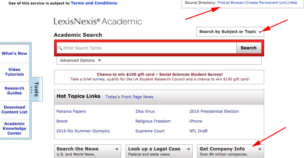Open the Search by Subject or Topic dropdown
The height and width of the screenshot is (158, 304).
[230, 32]
